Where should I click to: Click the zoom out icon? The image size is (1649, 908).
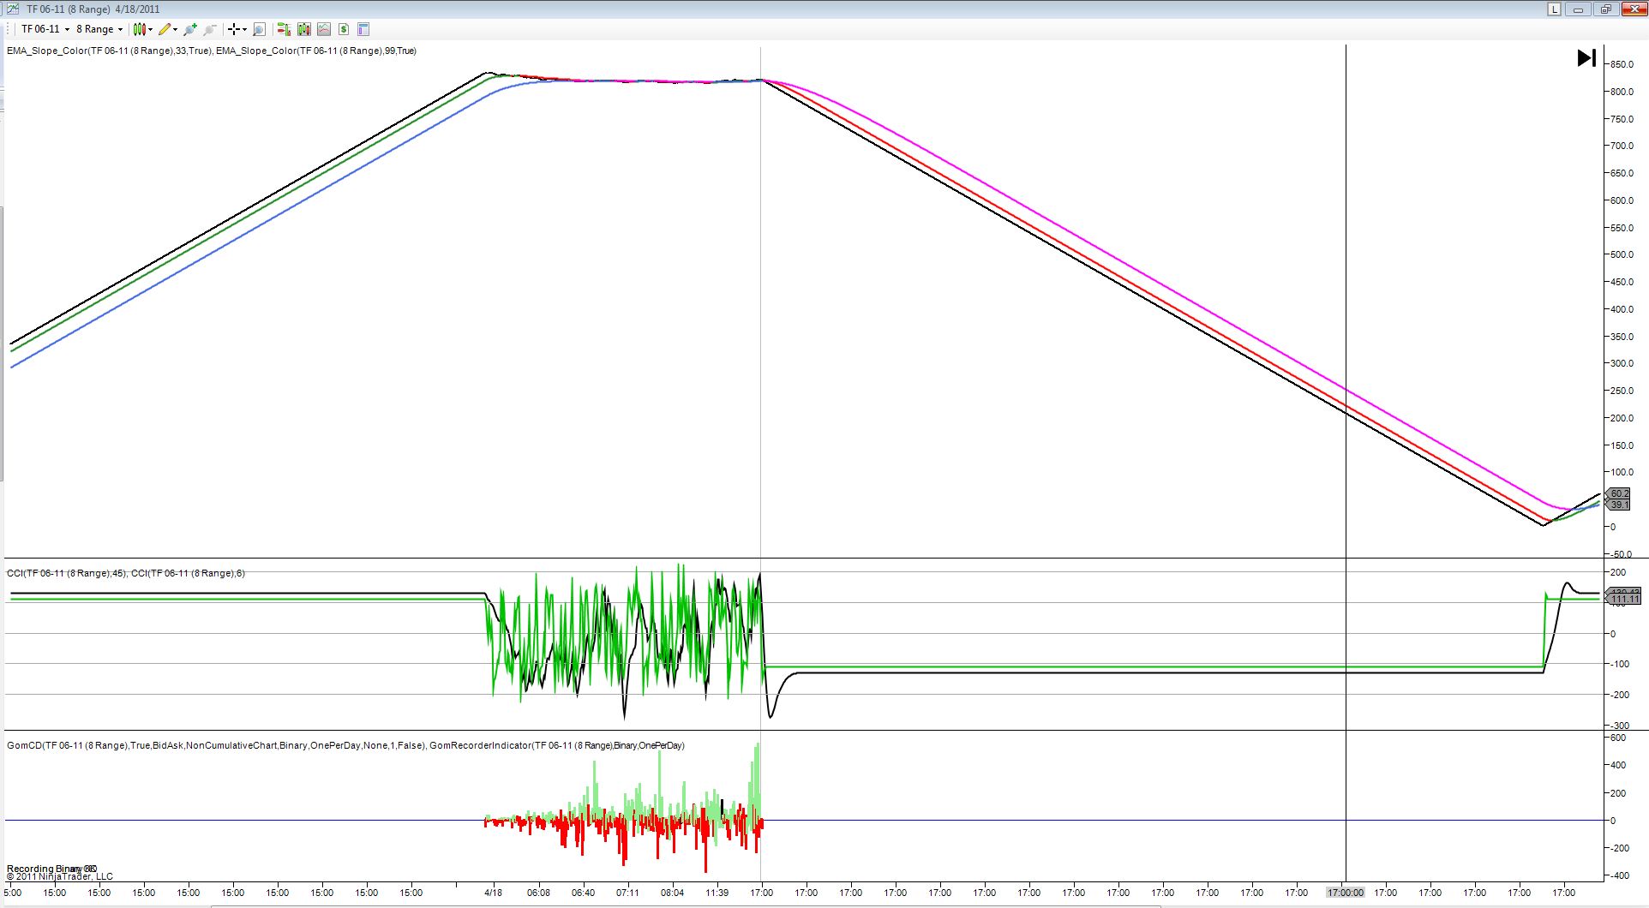click(210, 29)
